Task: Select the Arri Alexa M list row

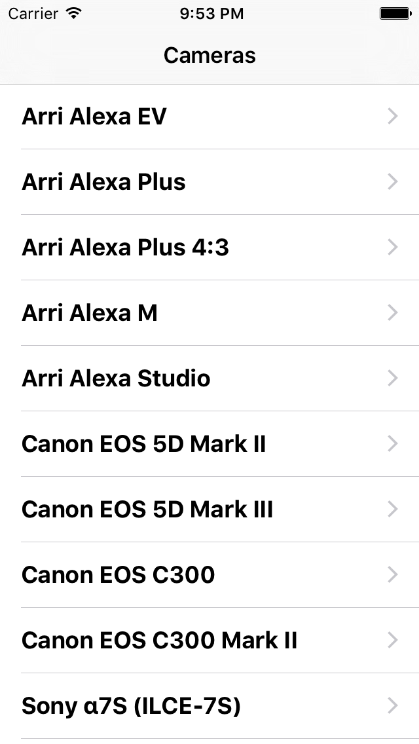Action: point(209,312)
